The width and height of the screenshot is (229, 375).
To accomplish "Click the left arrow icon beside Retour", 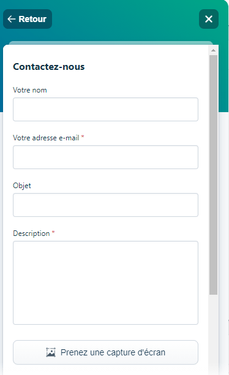I will click(x=11, y=19).
